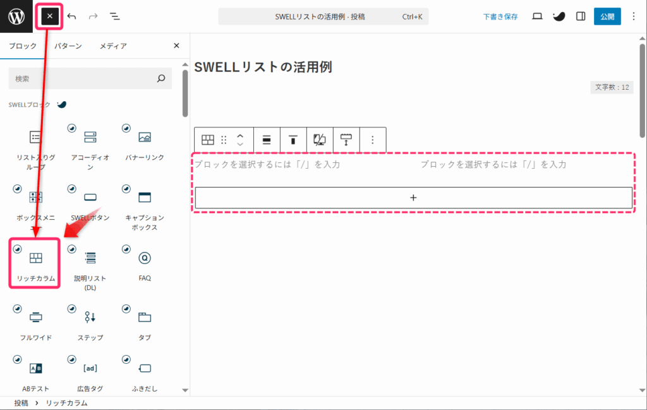647x410 pixels.
Task: Switch to the メディア tab
Action: click(x=113, y=45)
